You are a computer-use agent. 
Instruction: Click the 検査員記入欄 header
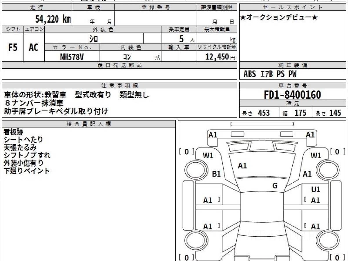89,124
